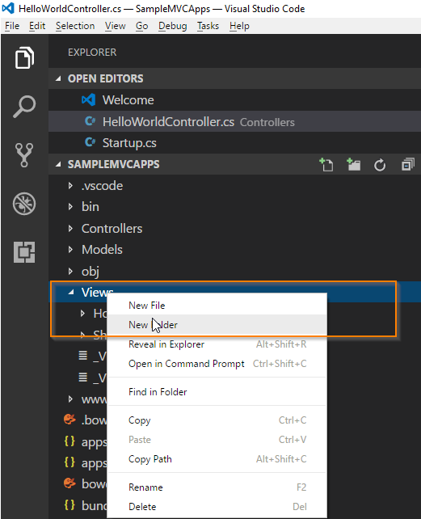The height and width of the screenshot is (519, 421).
Task: Open the Extensions view icon
Action: pos(24,252)
